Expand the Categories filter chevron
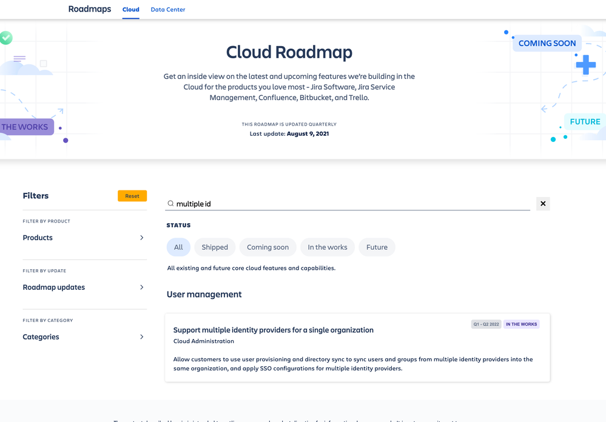The width and height of the screenshot is (606, 422). [142, 337]
